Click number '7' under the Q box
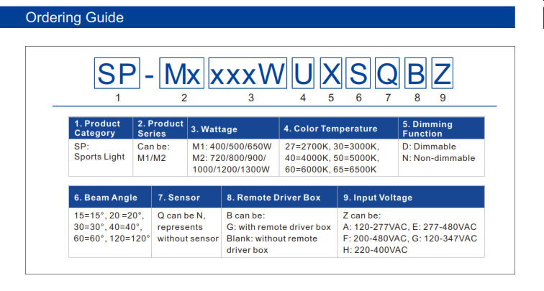Screen dimensions: 544x291 (388, 98)
